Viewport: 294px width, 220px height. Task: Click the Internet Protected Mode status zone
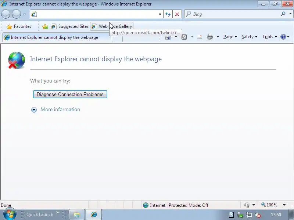pyautogui.click(x=175, y=205)
